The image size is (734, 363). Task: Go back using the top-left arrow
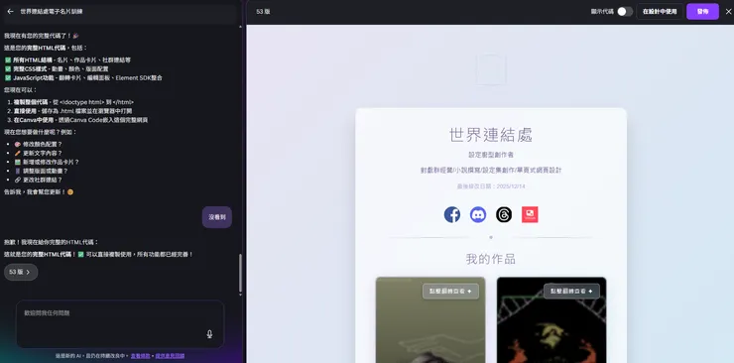point(10,11)
